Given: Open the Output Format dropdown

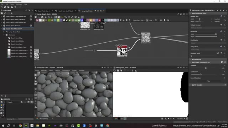Looking at the screenshot, I should (x=208, y=28).
